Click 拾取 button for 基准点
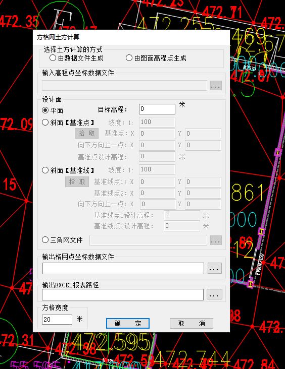 (x=86, y=134)
